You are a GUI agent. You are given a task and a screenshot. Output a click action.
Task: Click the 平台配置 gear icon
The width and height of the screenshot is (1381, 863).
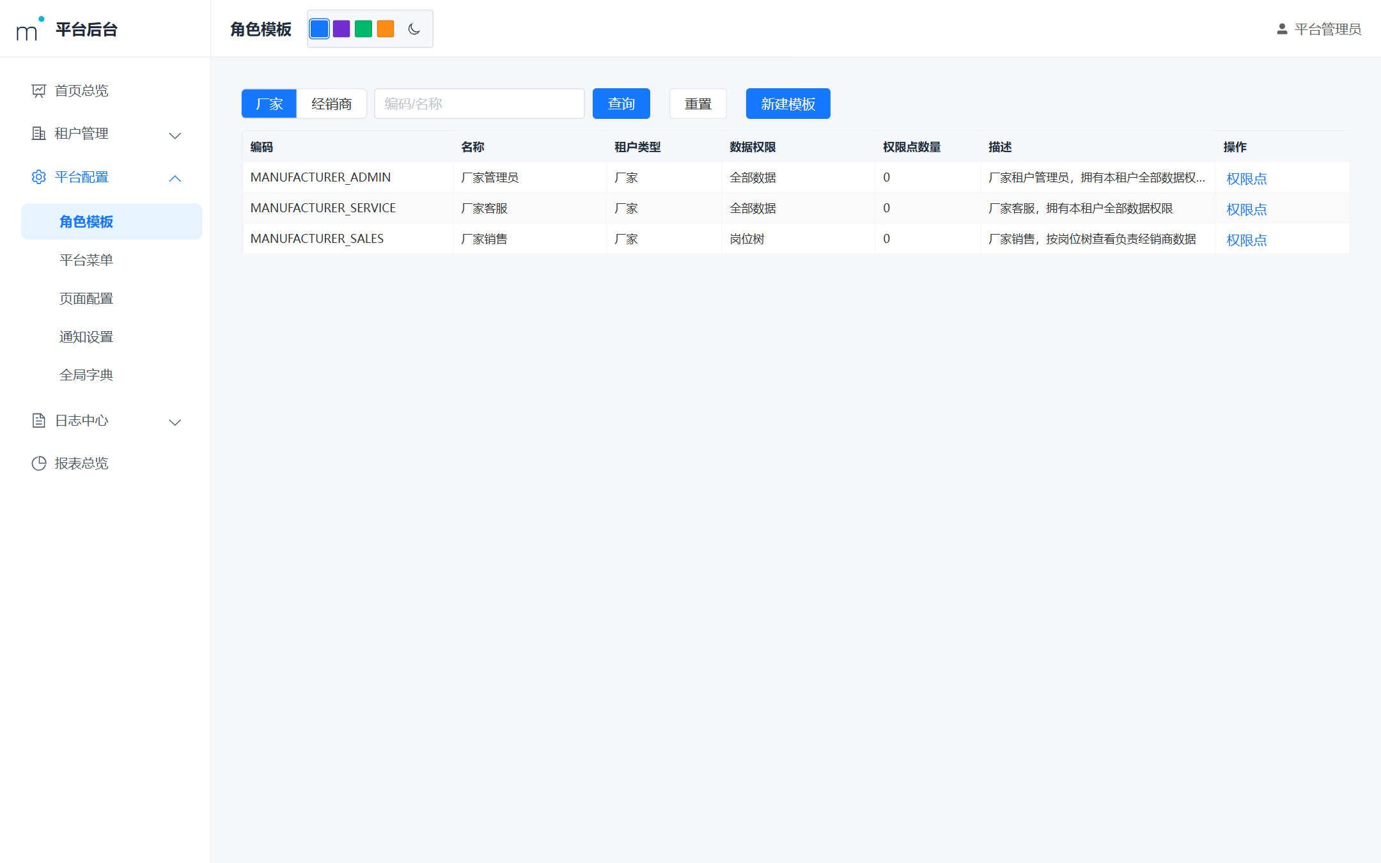click(39, 177)
